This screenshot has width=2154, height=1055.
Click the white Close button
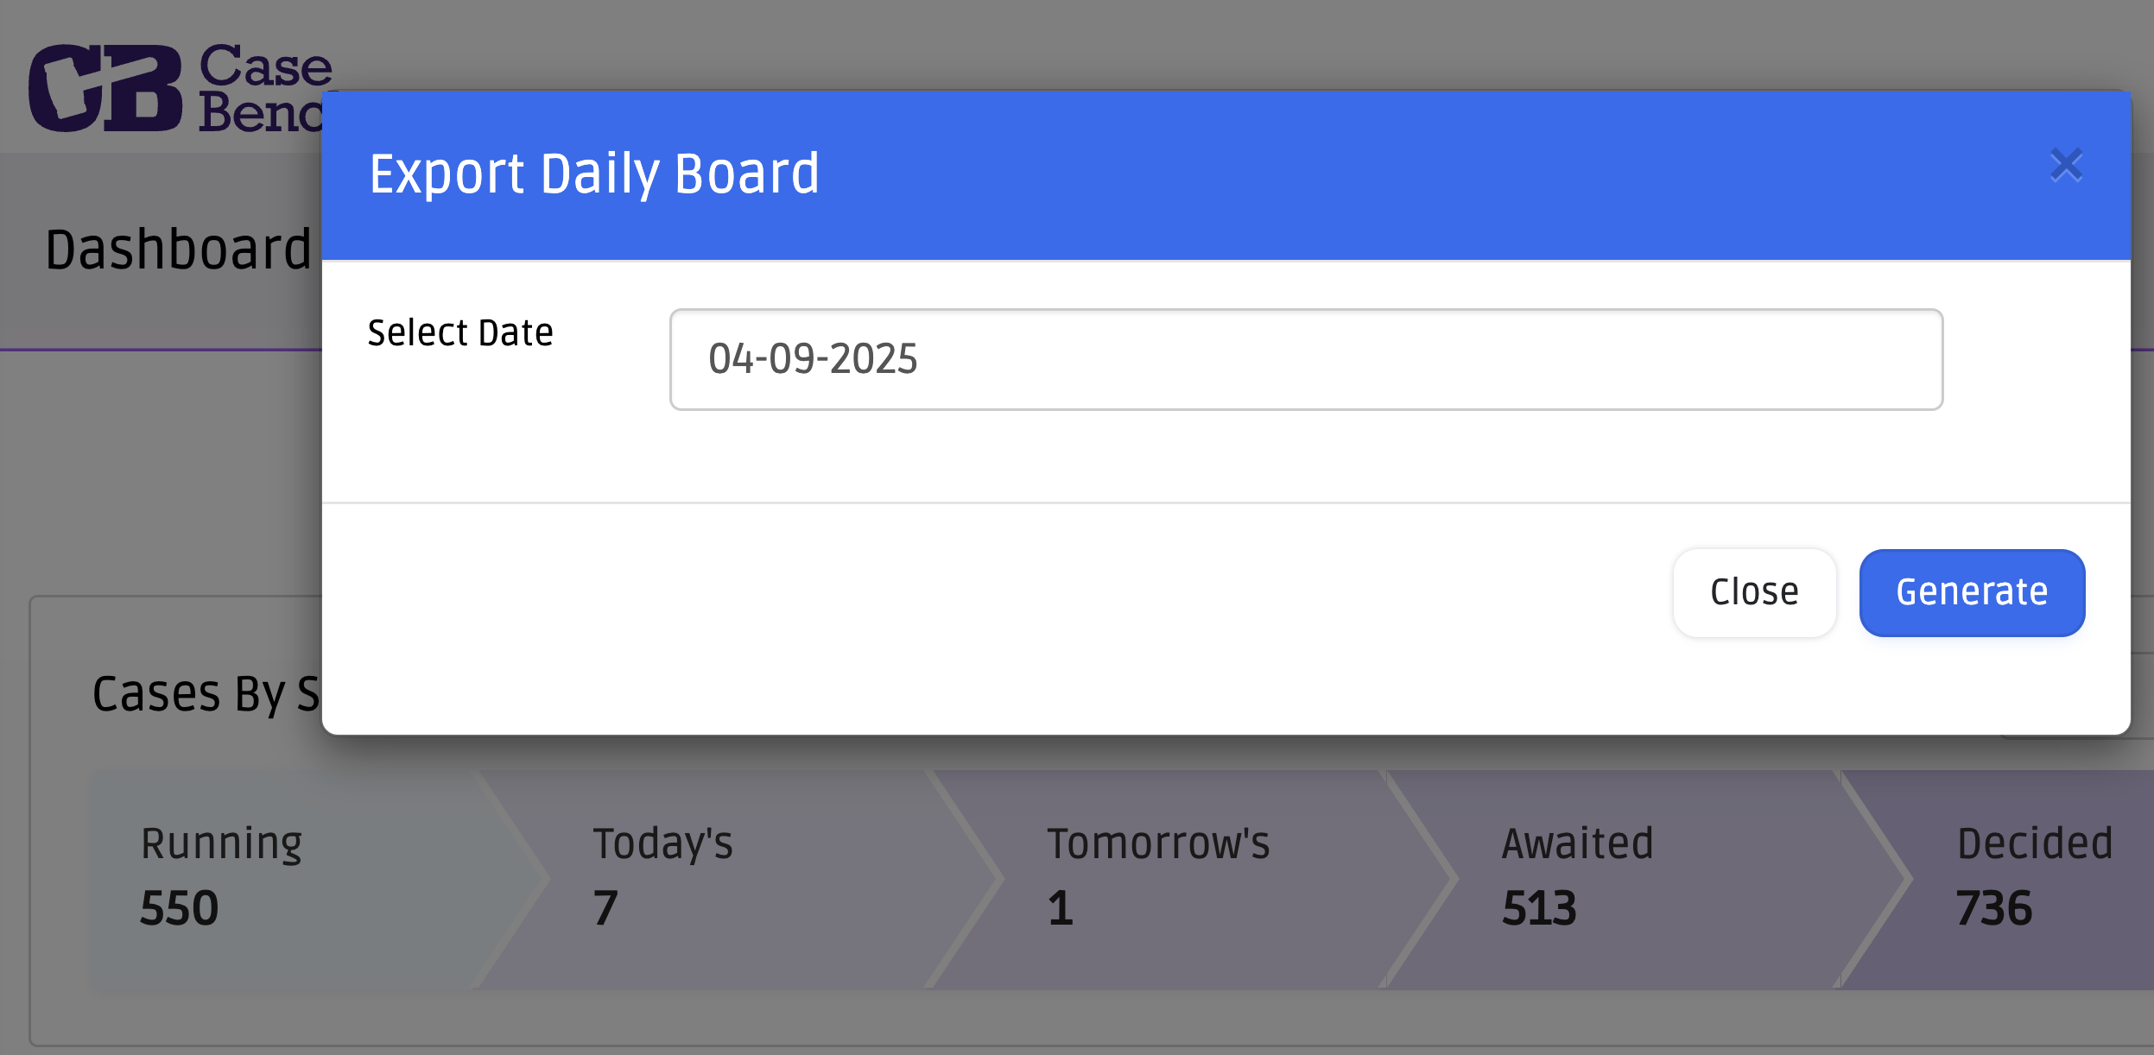[x=1754, y=592]
